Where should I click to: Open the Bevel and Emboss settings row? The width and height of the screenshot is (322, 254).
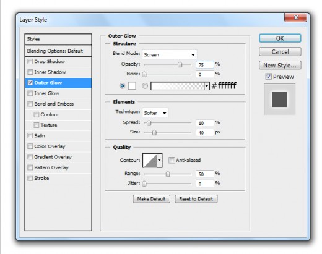coord(58,104)
